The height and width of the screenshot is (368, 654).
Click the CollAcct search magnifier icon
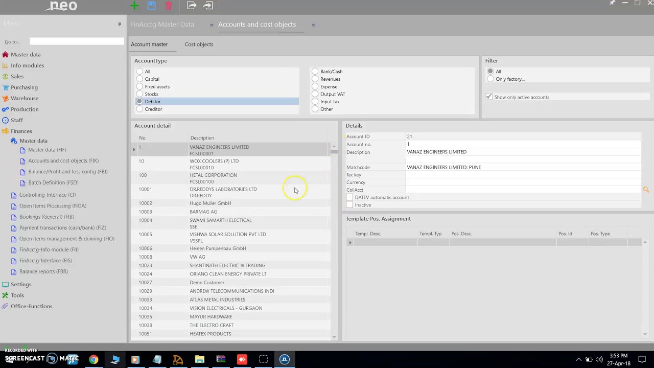coord(646,190)
